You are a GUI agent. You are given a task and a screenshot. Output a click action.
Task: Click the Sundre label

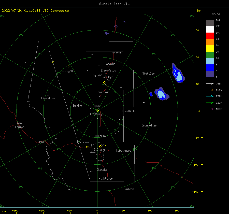(x=77, y=105)
